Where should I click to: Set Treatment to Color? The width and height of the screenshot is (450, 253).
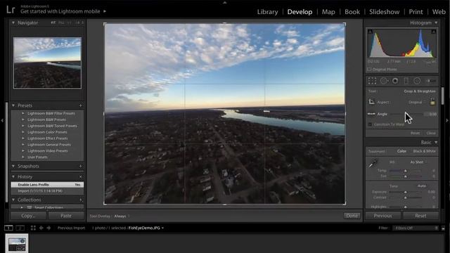401,151
